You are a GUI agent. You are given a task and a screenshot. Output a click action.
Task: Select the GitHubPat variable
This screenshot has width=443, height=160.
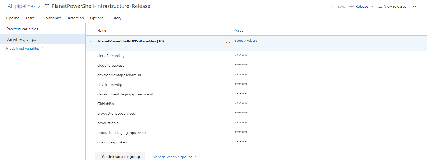pos(106,104)
